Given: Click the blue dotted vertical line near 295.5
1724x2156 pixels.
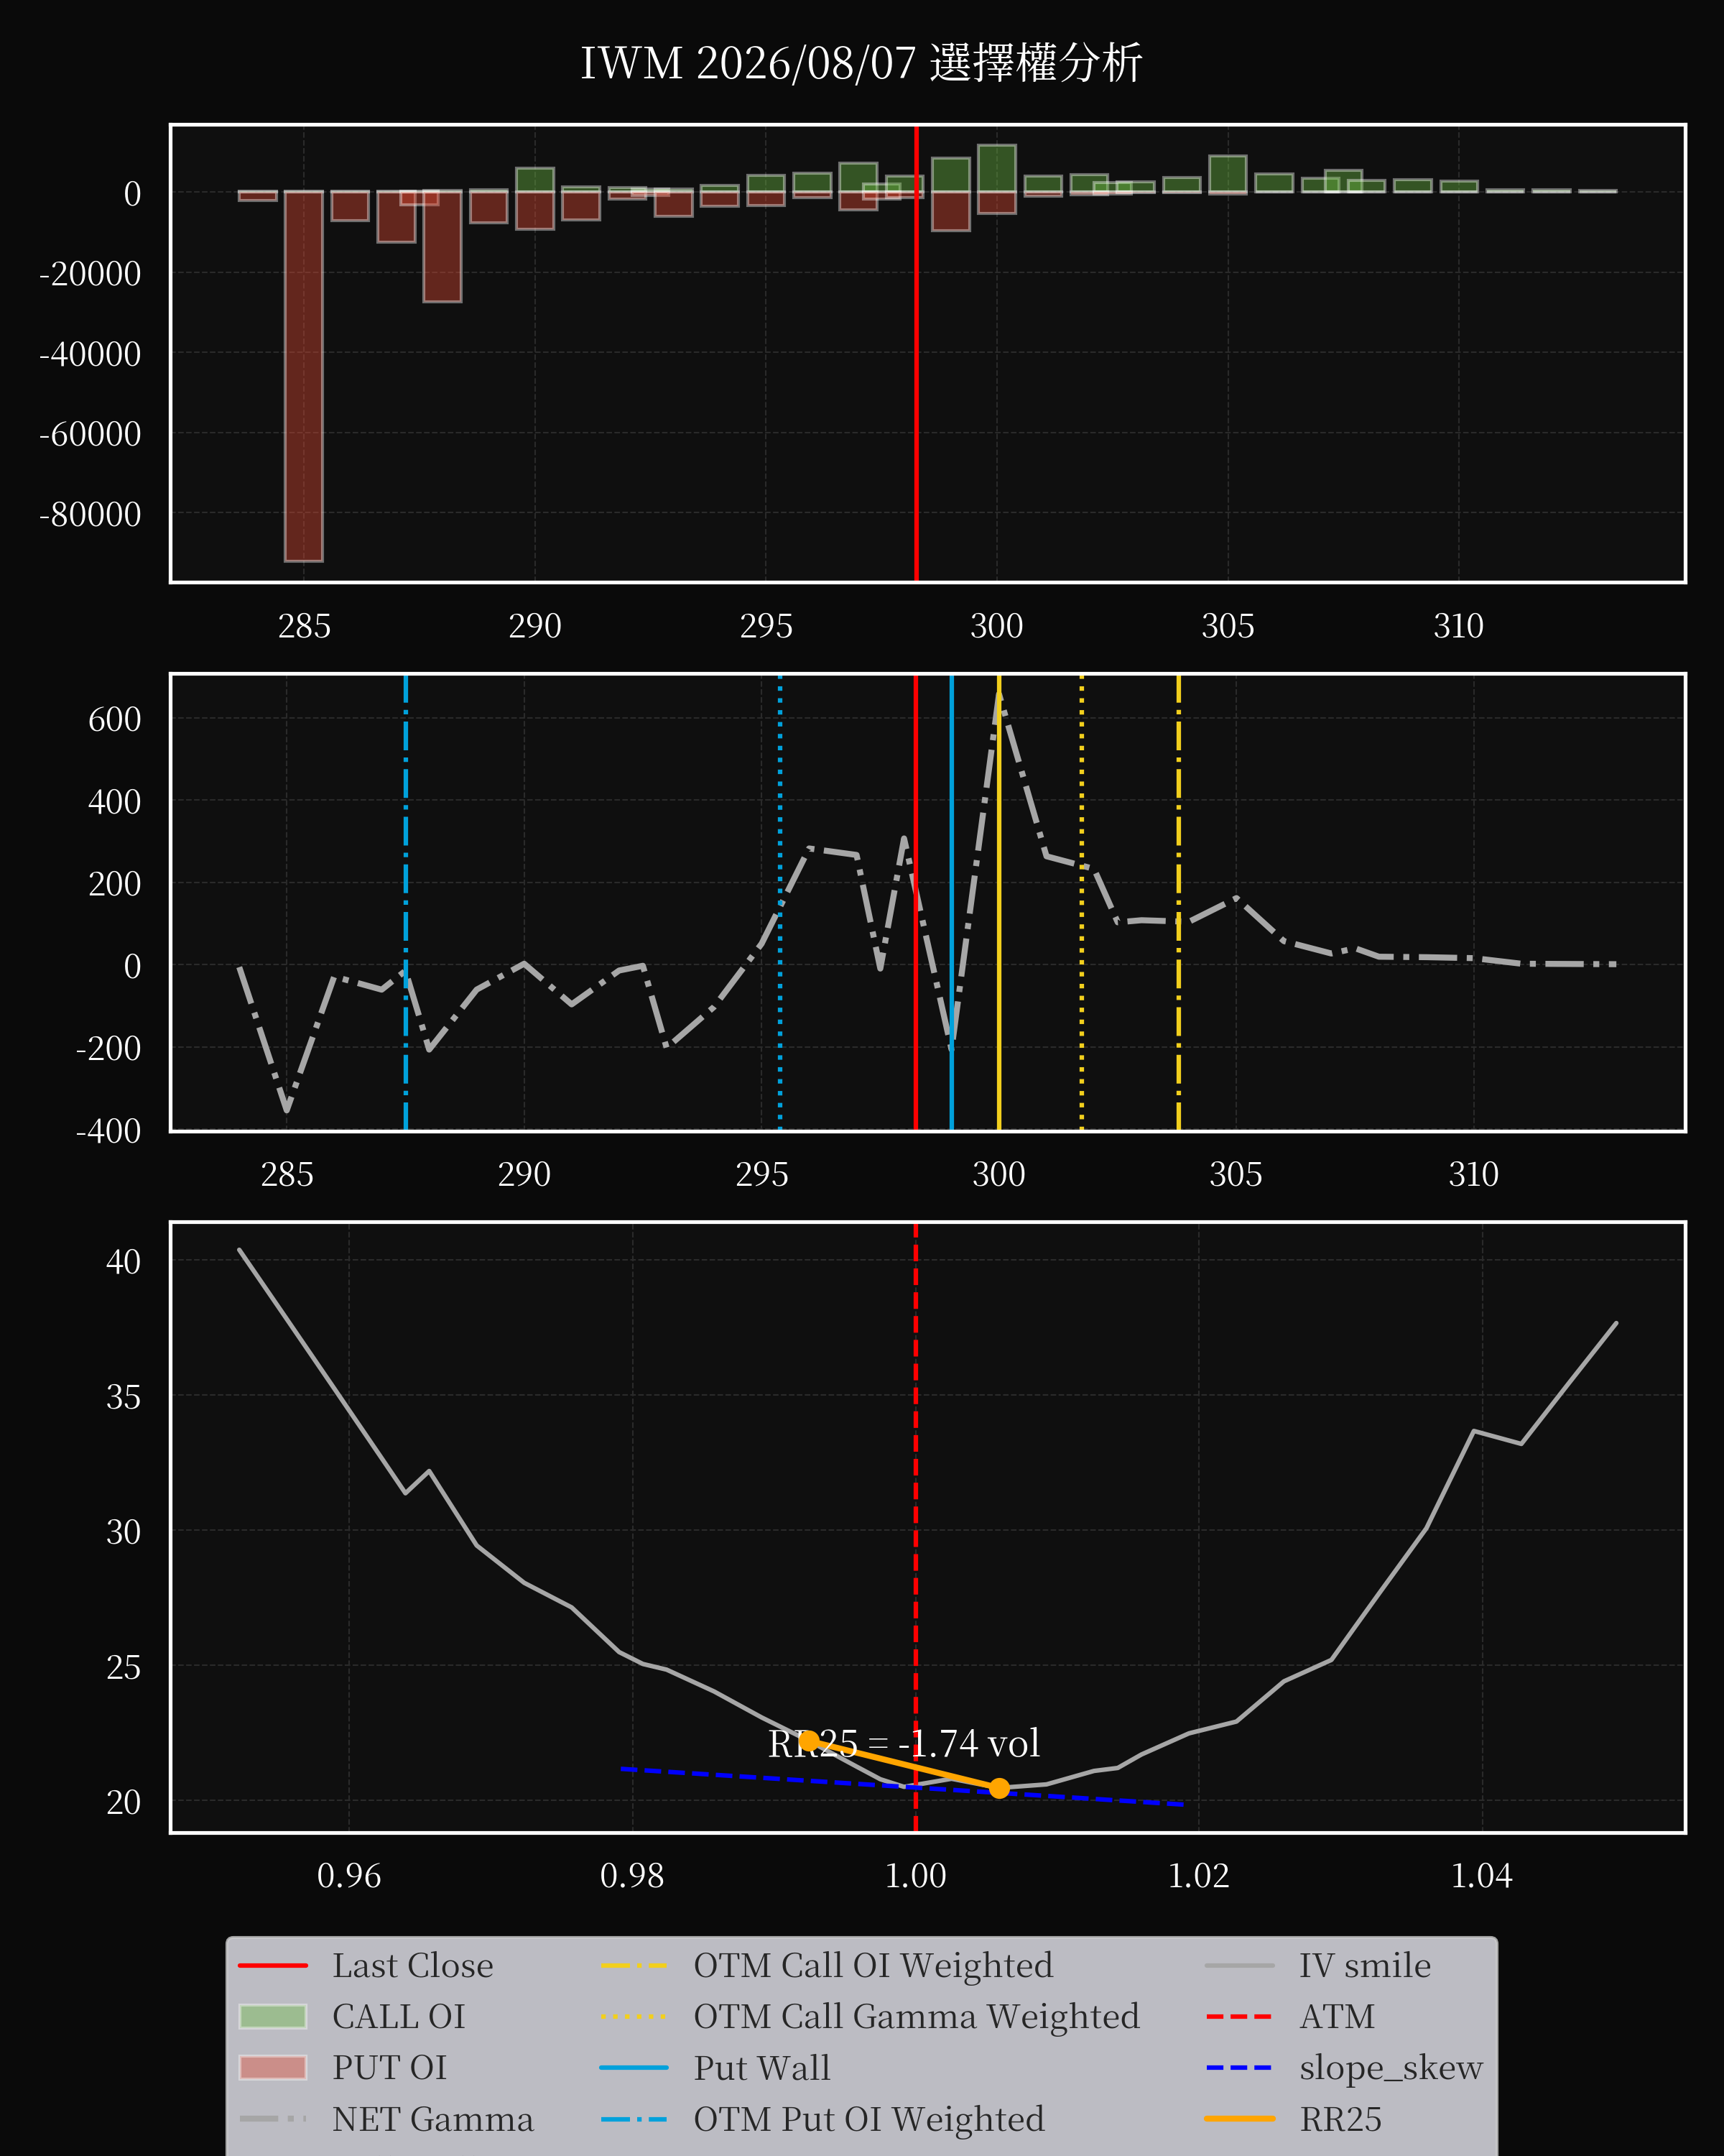Looking at the screenshot, I should [779, 903].
